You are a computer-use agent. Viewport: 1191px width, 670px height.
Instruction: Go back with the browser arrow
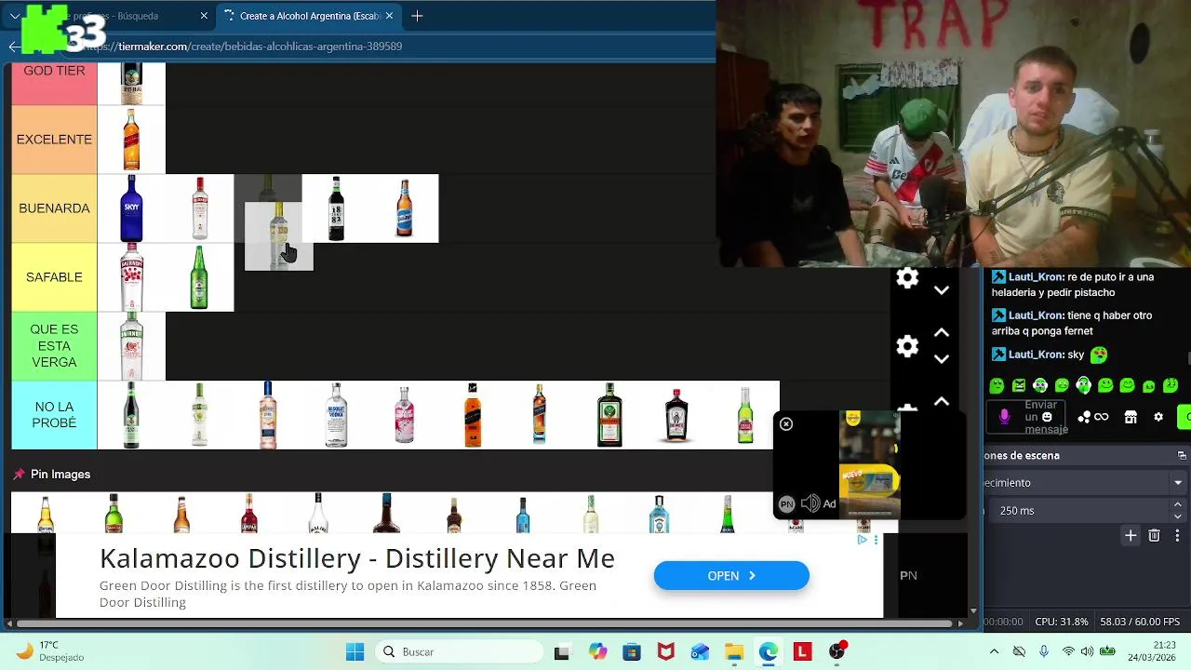[14, 47]
